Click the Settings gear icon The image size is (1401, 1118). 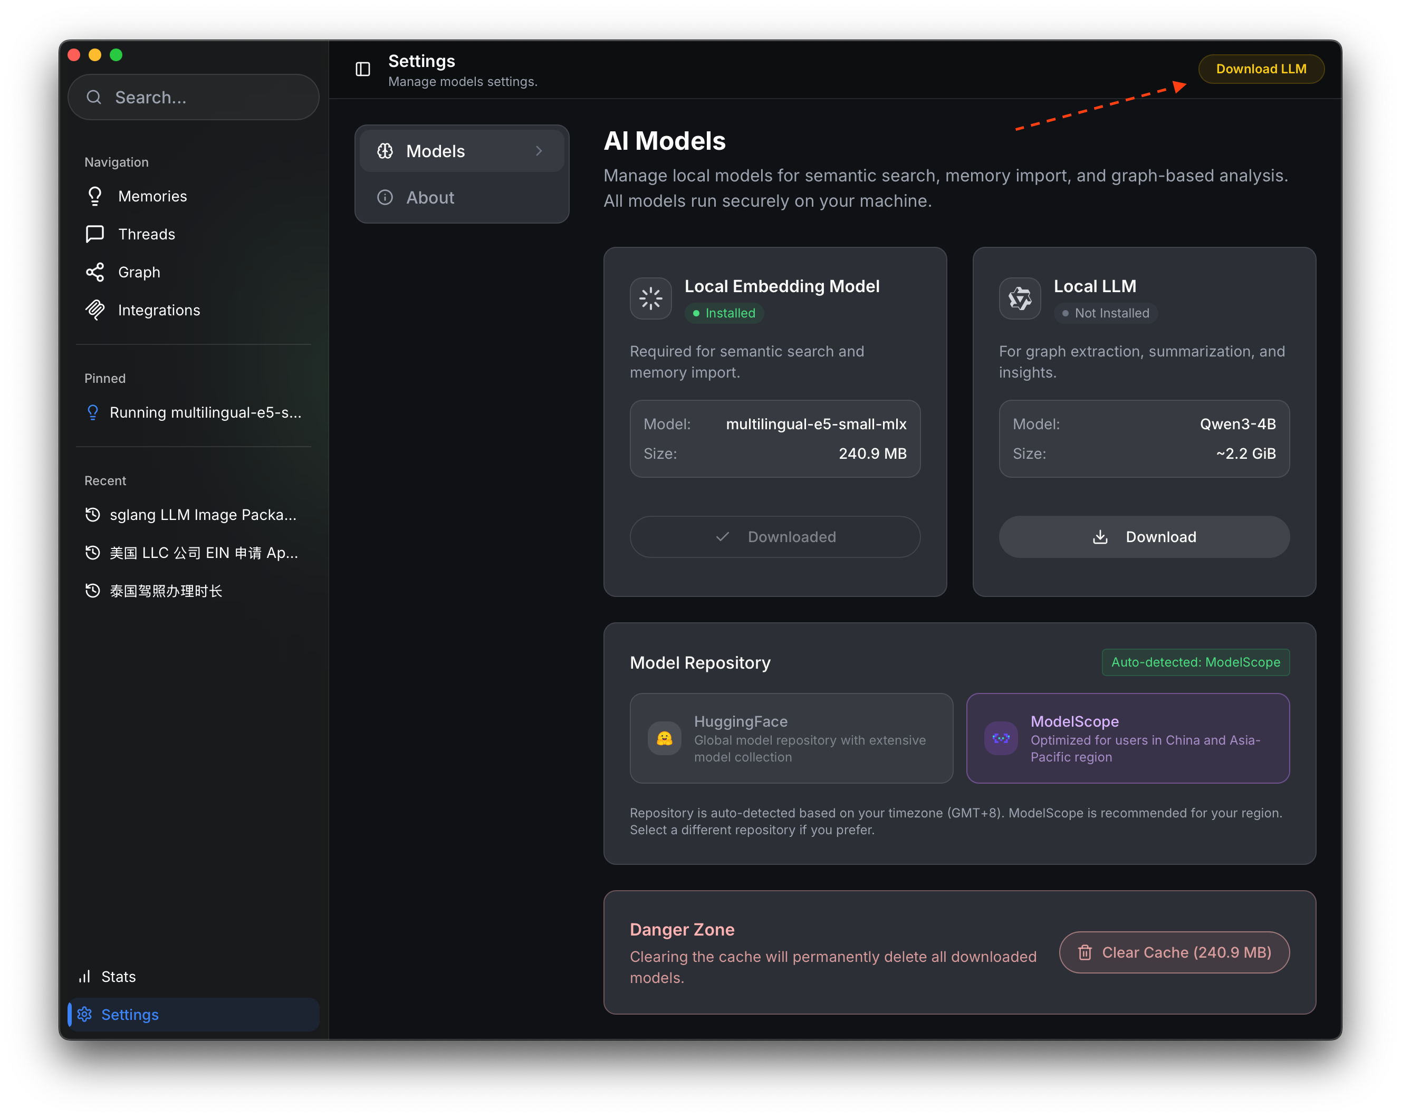click(x=84, y=1015)
